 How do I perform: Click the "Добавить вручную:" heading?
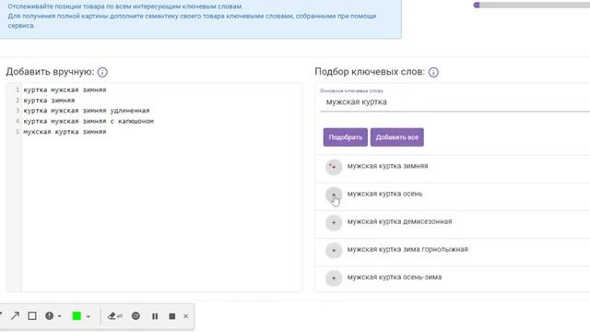coord(50,72)
